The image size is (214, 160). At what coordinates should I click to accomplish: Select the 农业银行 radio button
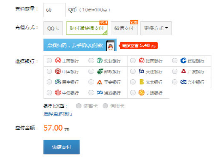click(x=91, y=60)
